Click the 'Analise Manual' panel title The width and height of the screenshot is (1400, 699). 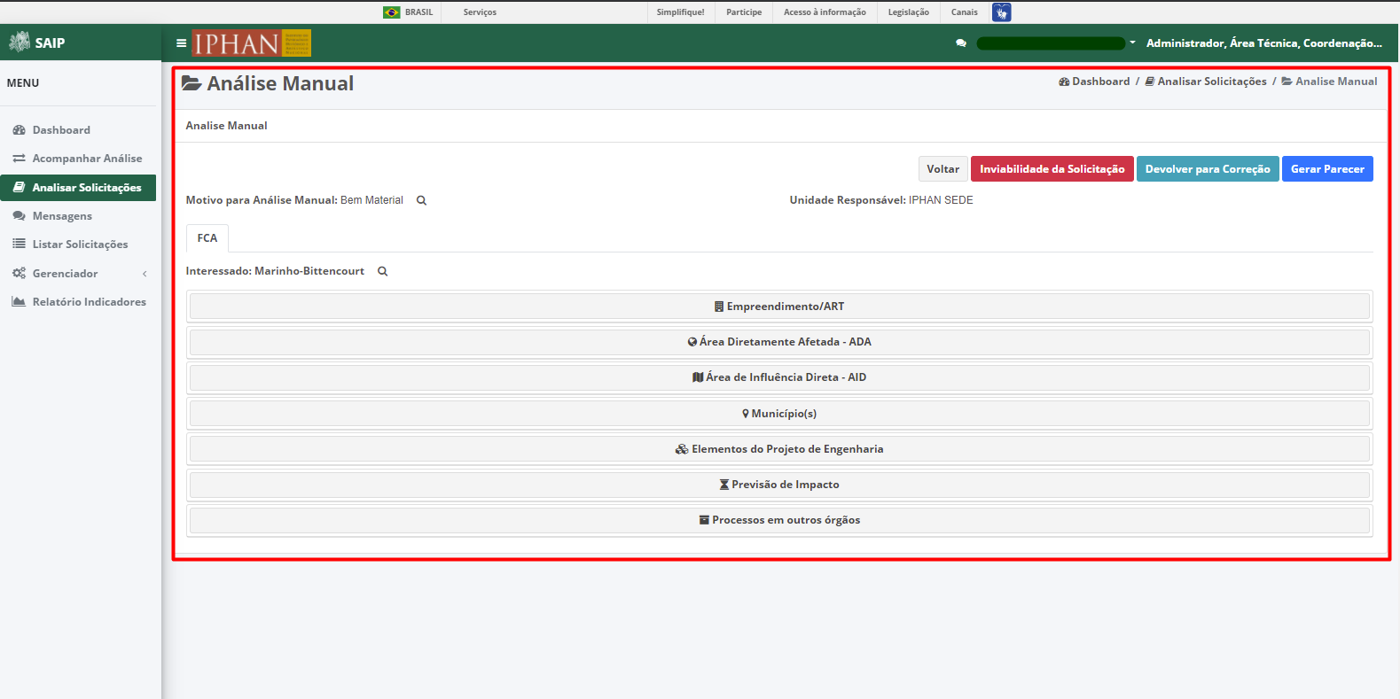pyautogui.click(x=227, y=126)
